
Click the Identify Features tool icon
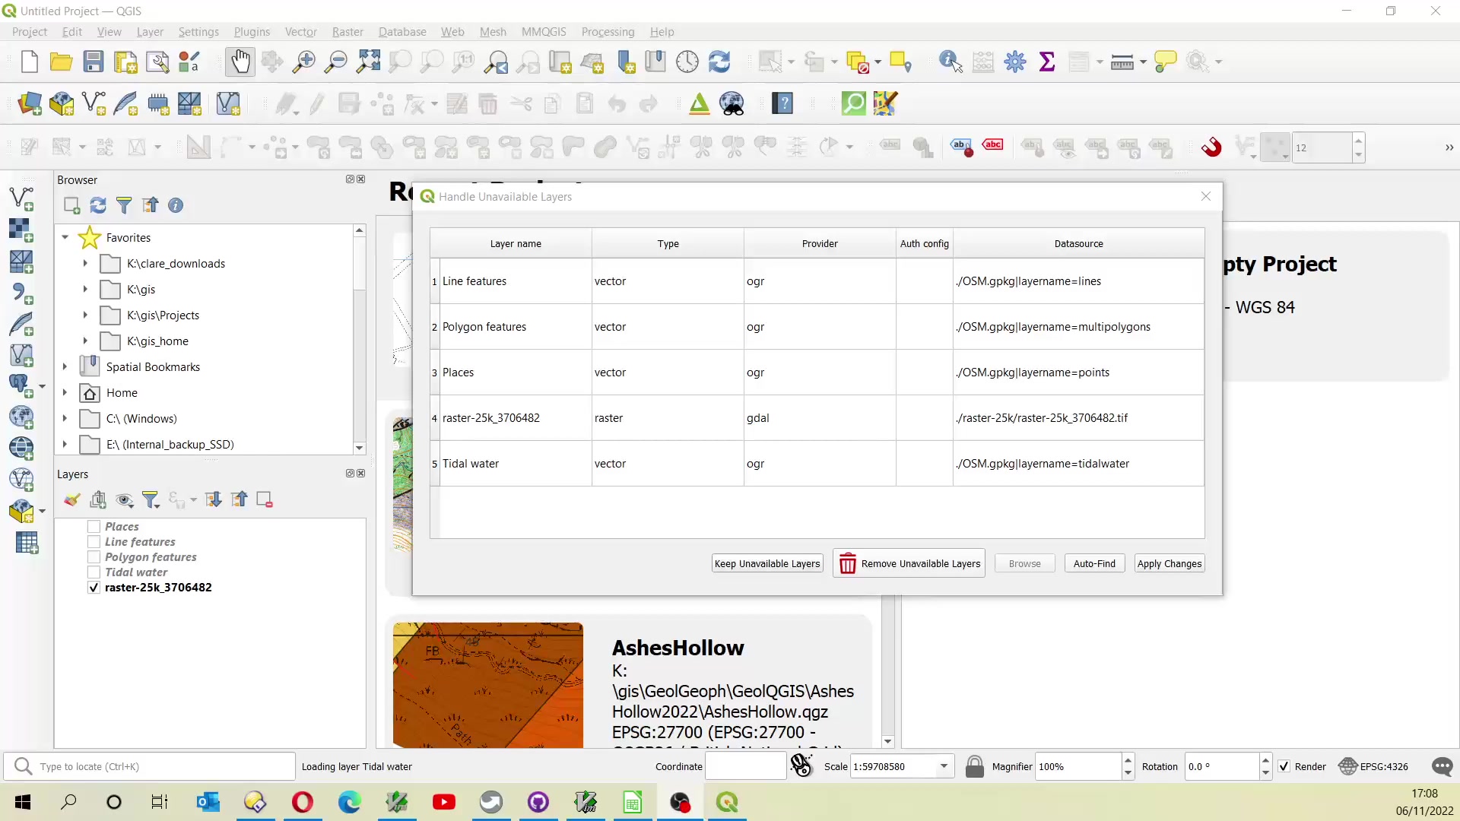[948, 62]
